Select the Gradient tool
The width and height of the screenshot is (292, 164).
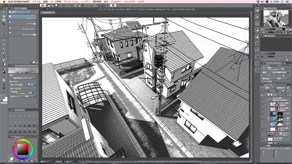[x=4, y=72]
